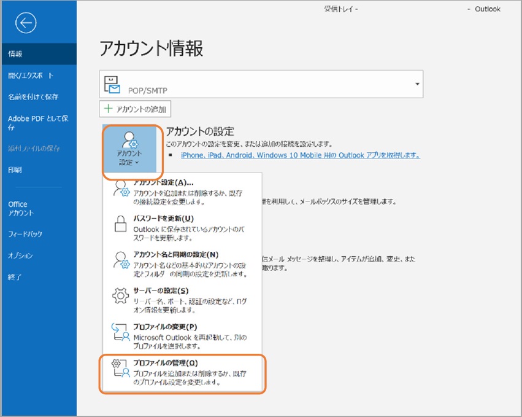Open 印刷 in the sidebar

point(39,170)
